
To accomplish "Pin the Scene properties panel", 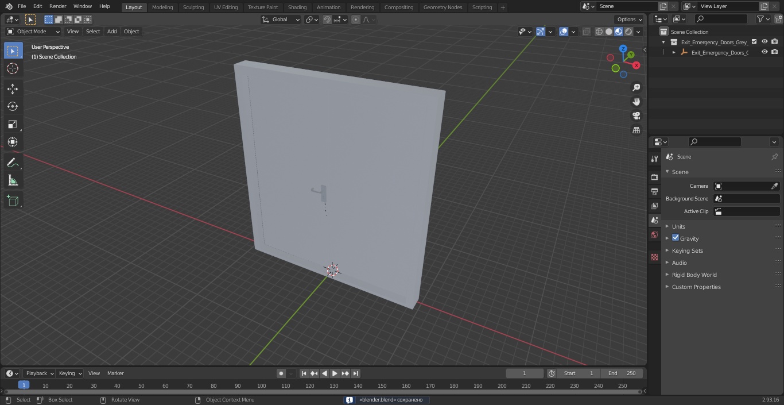I will 774,157.
